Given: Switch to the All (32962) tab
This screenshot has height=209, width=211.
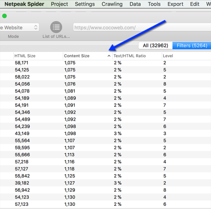Looking at the screenshot, I should [155, 45].
